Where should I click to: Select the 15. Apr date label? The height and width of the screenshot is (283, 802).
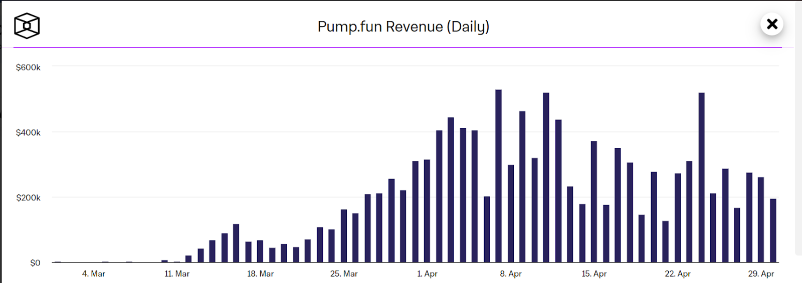click(594, 274)
